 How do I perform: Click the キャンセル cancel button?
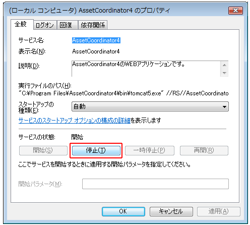click(171, 211)
